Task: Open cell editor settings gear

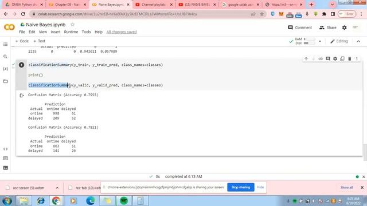Action: click(x=335, y=59)
